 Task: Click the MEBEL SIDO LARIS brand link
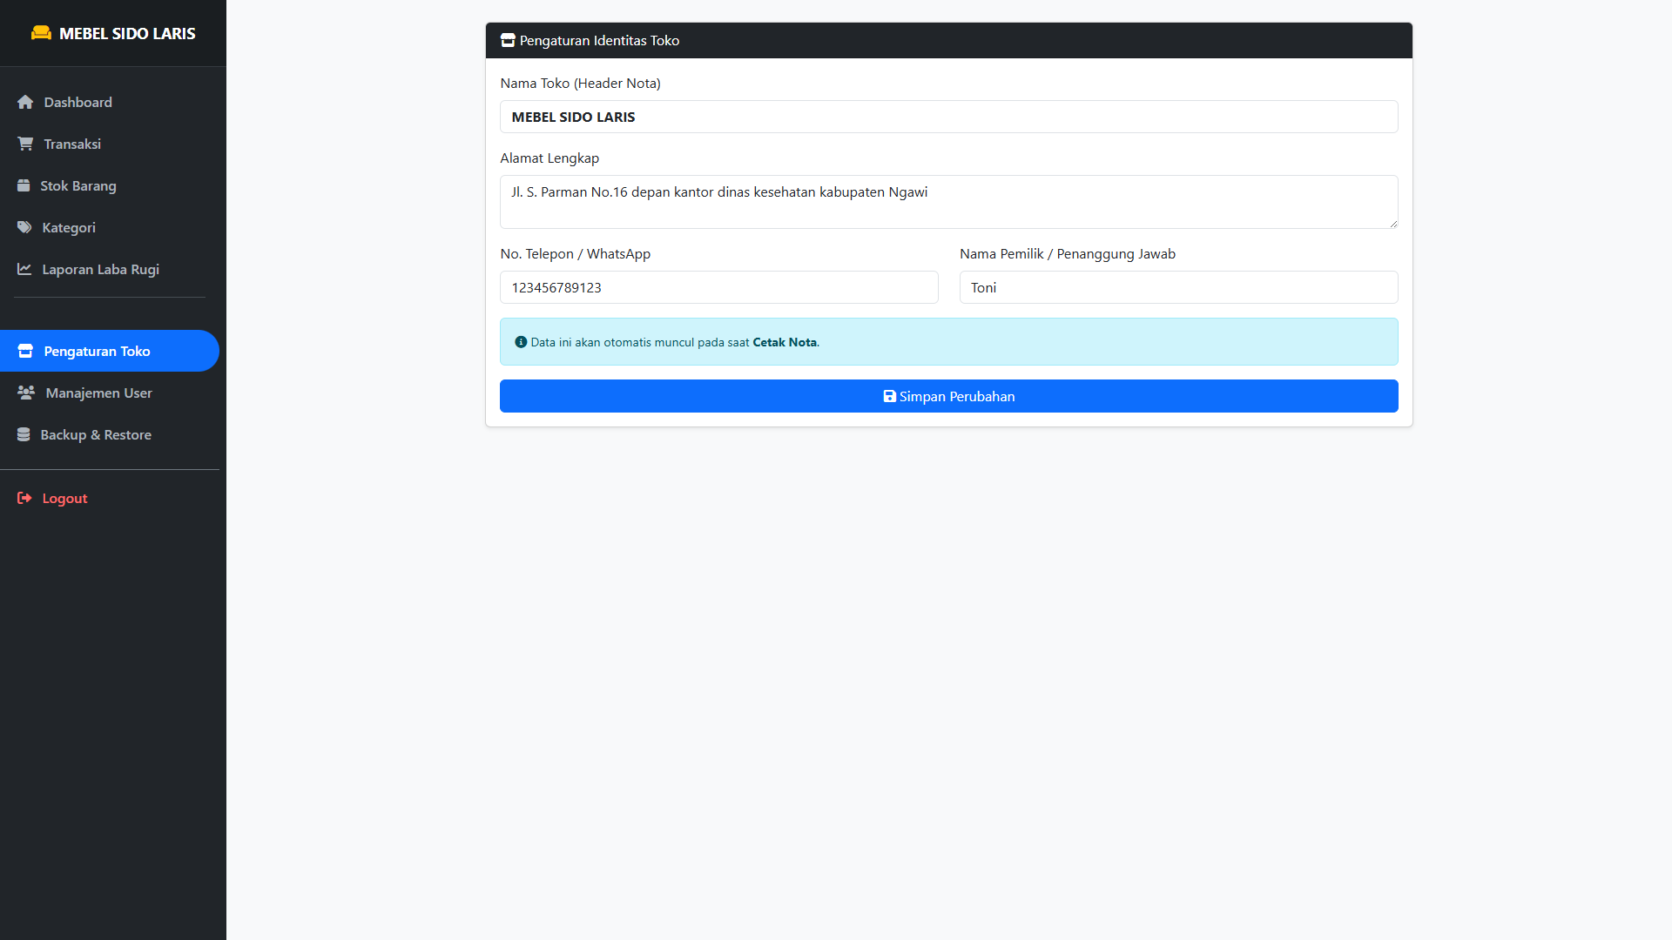tap(127, 33)
